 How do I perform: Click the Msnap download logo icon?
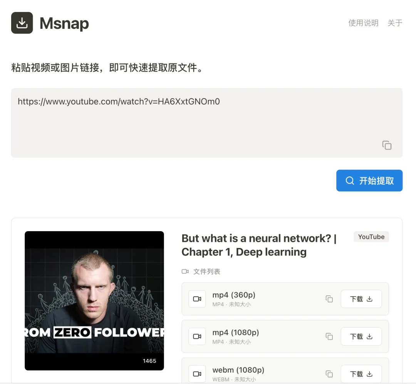tap(22, 23)
